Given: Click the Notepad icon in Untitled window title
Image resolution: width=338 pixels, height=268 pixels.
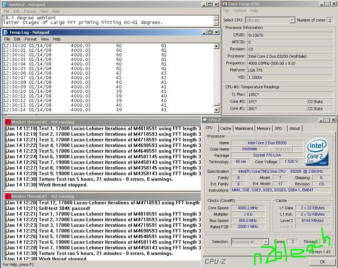Looking at the screenshot, I should (5, 4).
